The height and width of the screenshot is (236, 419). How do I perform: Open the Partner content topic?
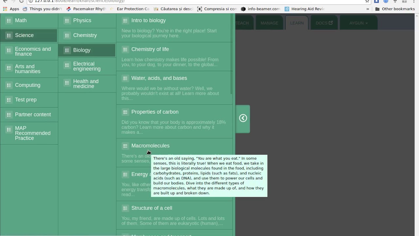point(29,114)
